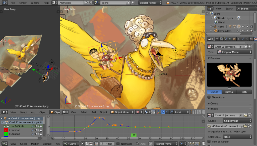
Task: Open the render engine dropdown
Action: pos(150,3)
